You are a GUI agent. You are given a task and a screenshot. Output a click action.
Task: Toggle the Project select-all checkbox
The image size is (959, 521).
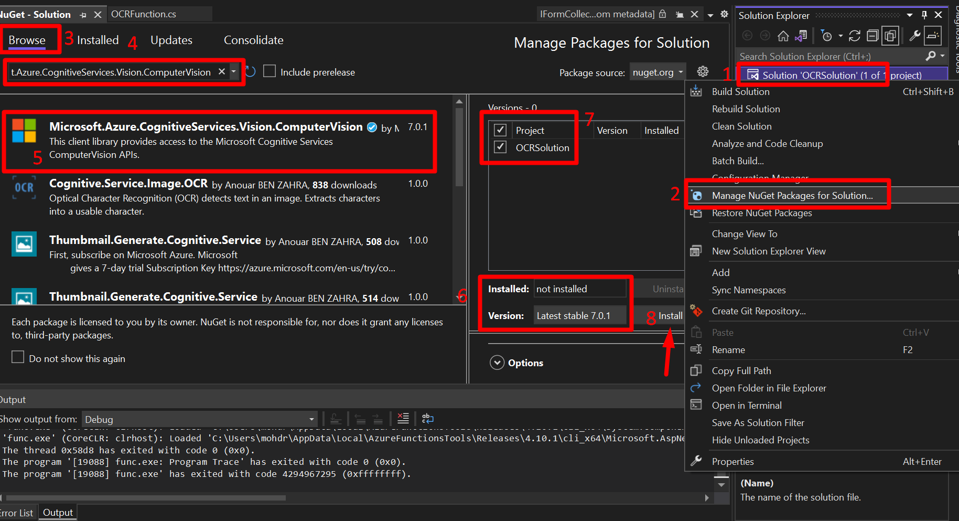tap(500, 130)
